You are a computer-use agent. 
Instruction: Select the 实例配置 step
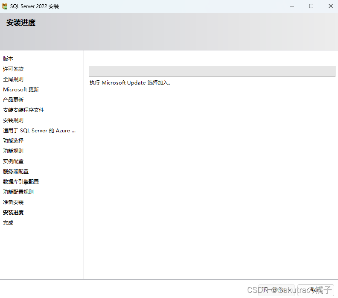13,161
